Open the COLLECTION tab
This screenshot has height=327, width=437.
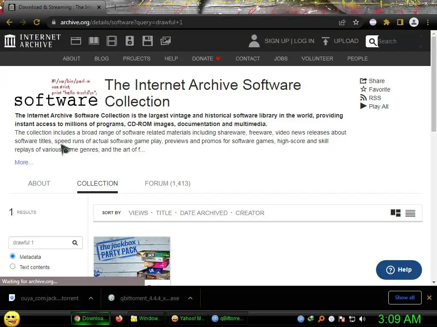point(98,184)
